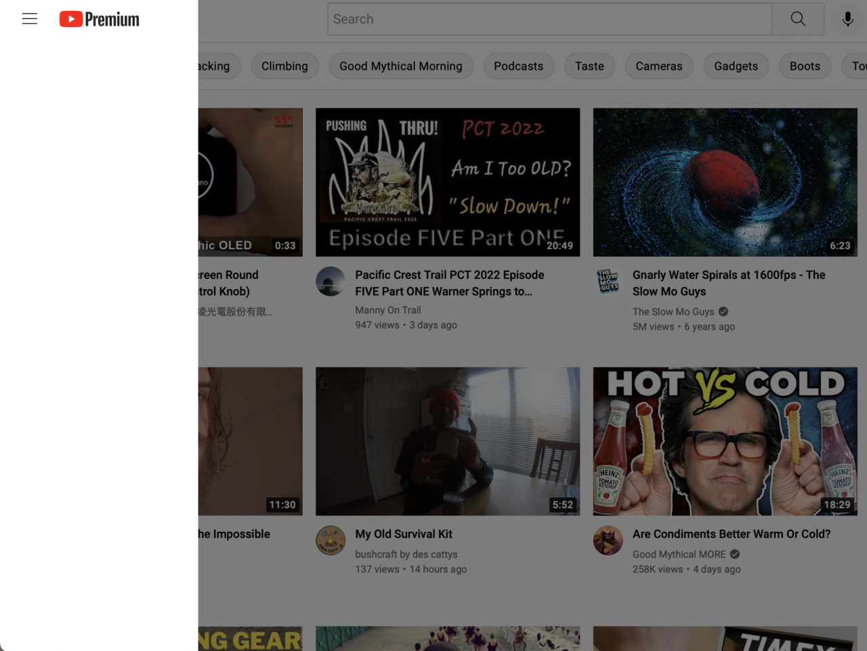The image size is (867, 651).
Task: Select the Gadgets filter chip
Action: [x=736, y=66]
